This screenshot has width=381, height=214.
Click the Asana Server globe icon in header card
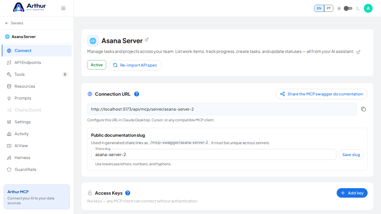[93, 41]
